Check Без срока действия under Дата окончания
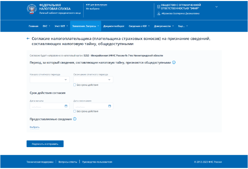Image resolution: width=248 pixels, height=169 pixels. pos(75,111)
